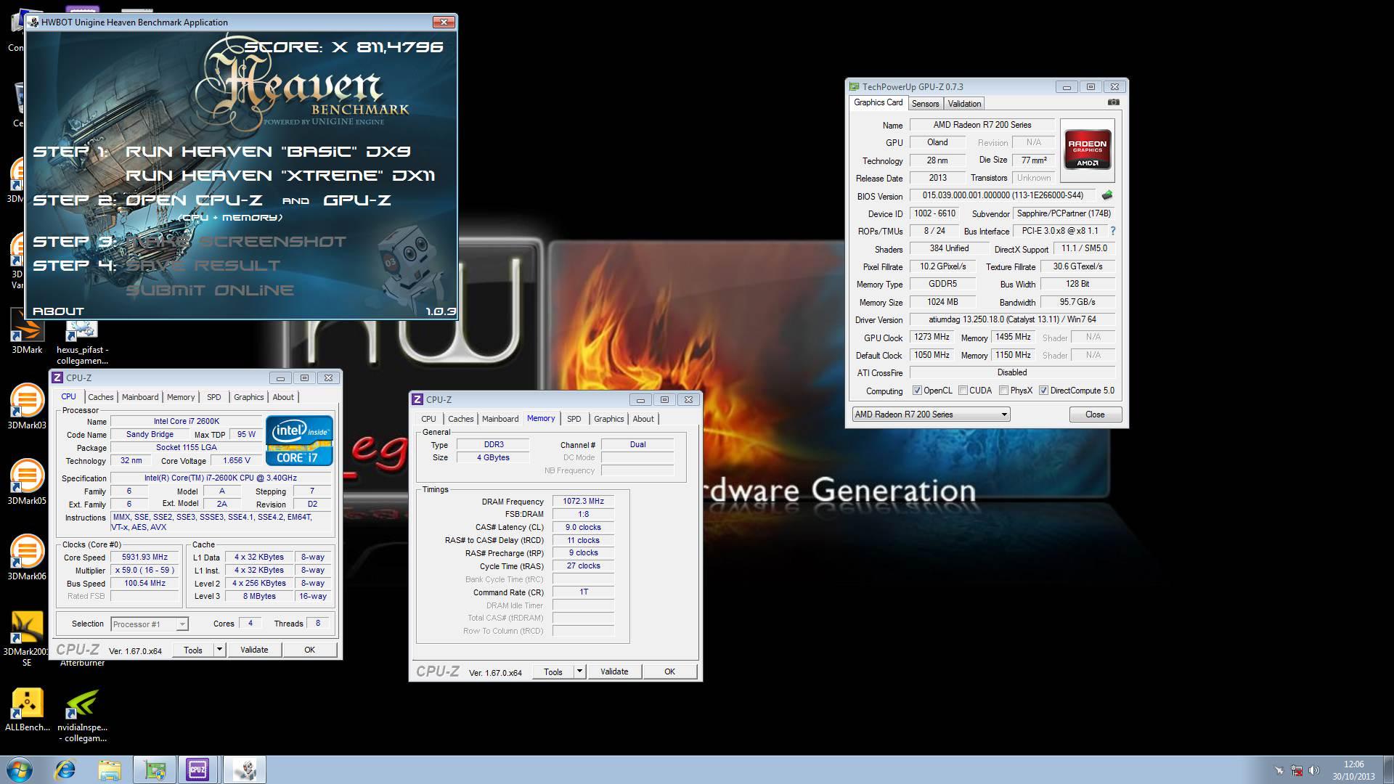Click Tools in the CPU-Z CPU window

(x=193, y=650)
